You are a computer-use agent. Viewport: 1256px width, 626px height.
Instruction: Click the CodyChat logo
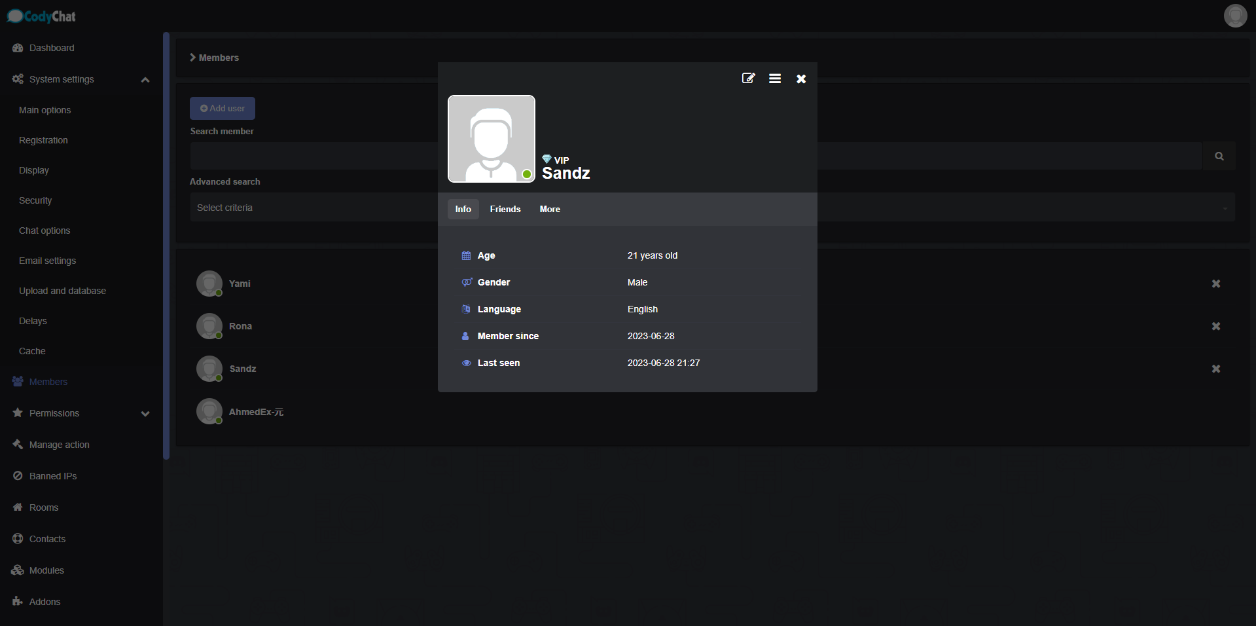point(42,16)
